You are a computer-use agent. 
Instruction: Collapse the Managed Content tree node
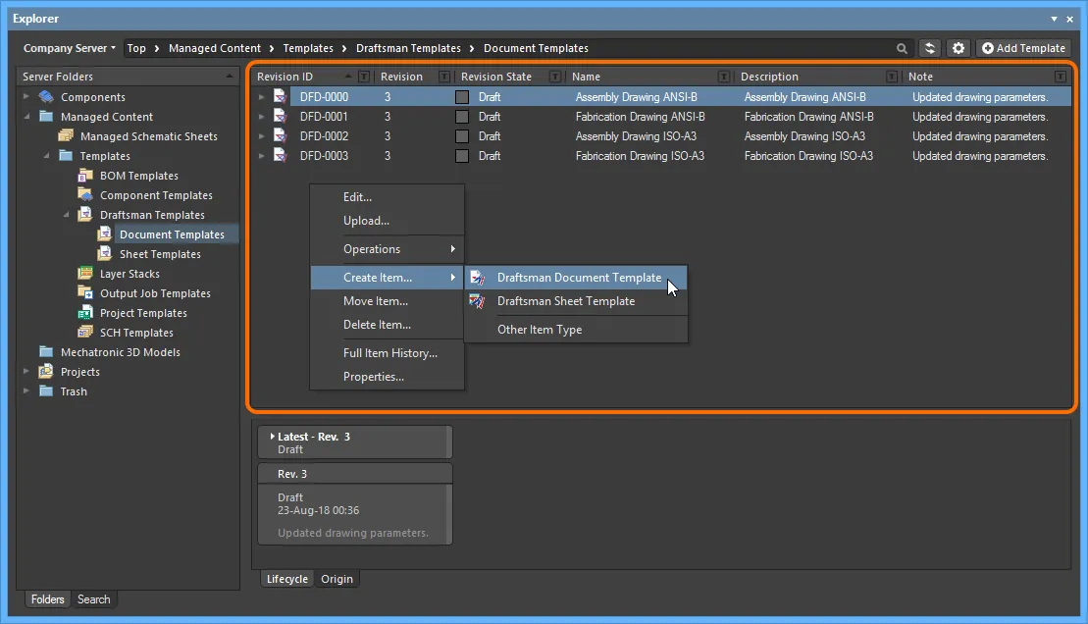coord(26,117)
